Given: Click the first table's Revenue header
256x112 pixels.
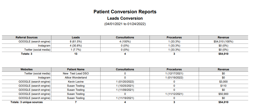Looking at the screenshot, I should [x=223, y=37].
